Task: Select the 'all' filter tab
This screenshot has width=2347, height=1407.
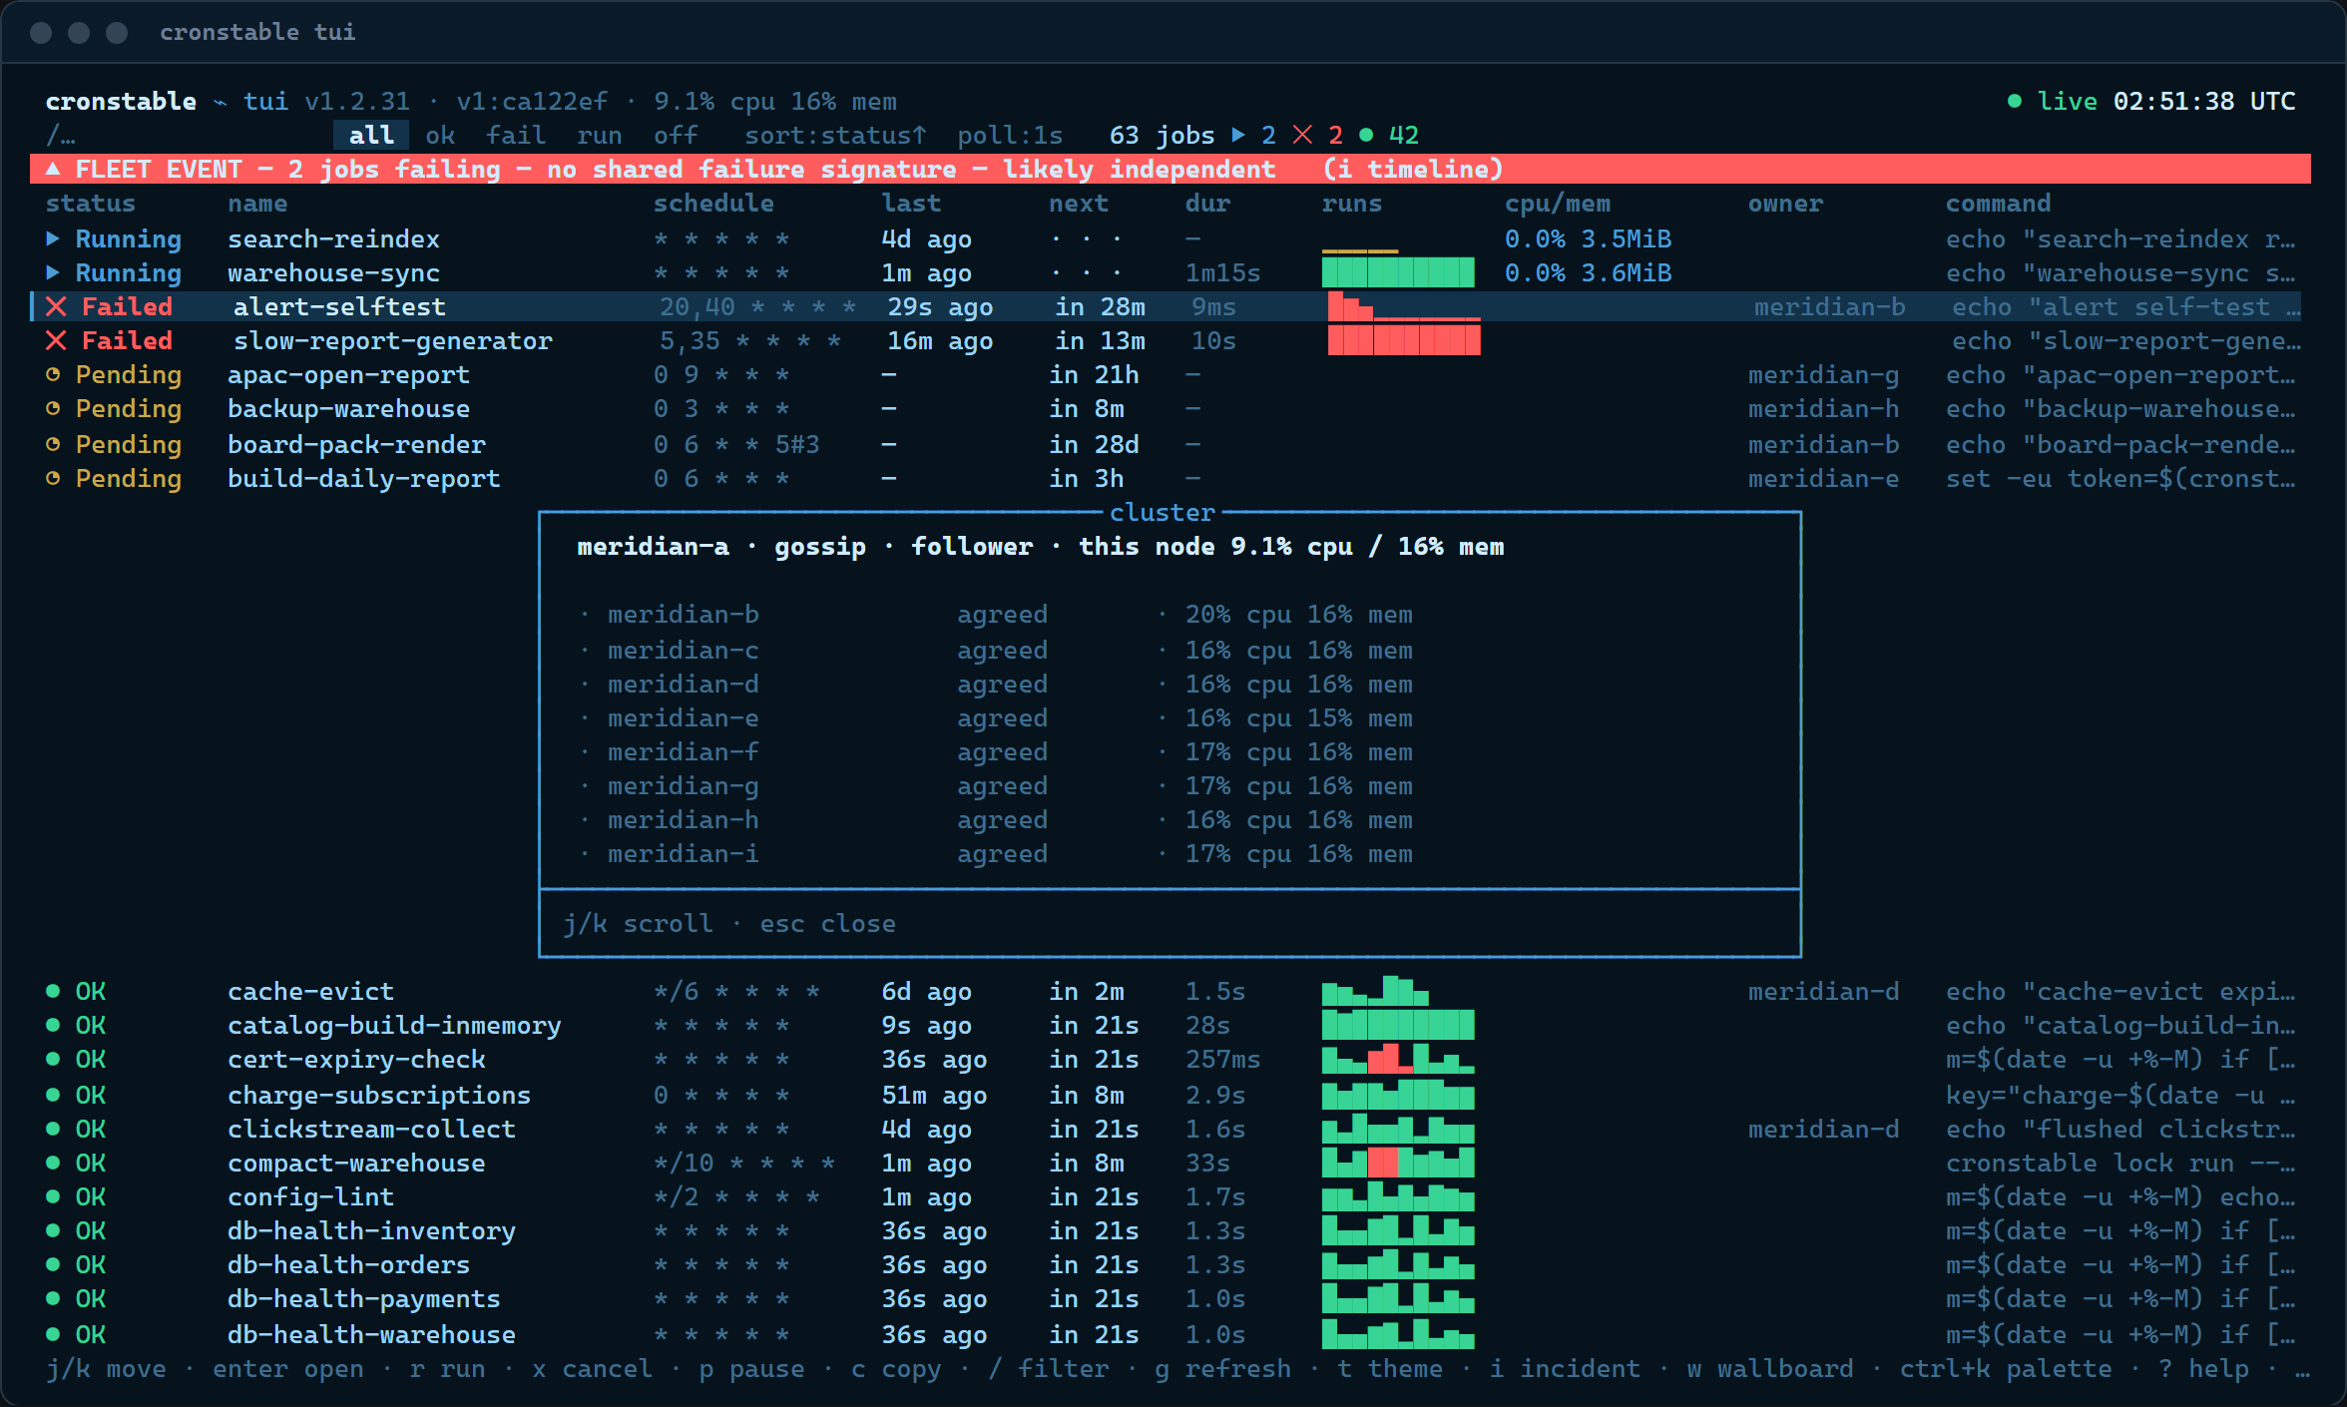Action: 371,135
